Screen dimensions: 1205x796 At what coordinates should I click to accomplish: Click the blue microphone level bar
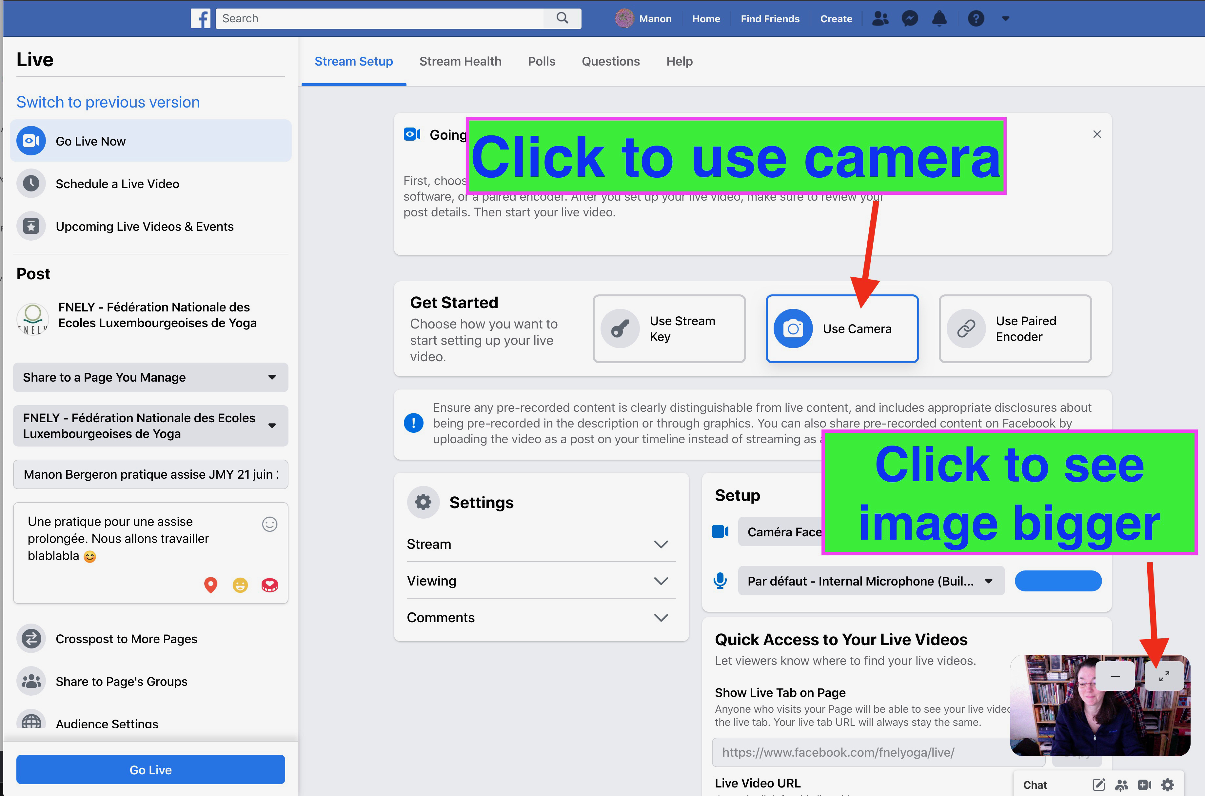click(1058, 581)
